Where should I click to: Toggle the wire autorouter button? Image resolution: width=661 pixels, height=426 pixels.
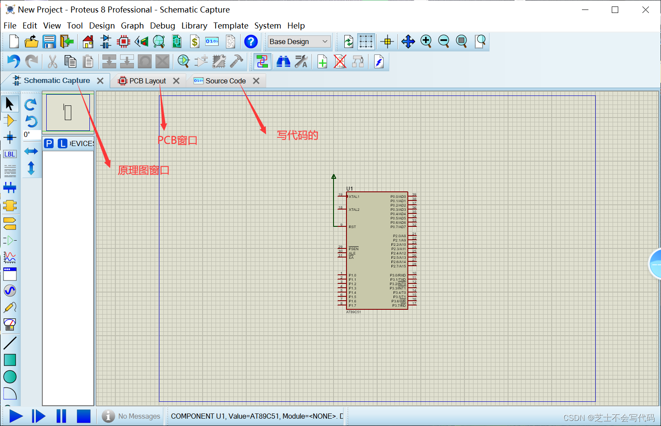[262, 62]
